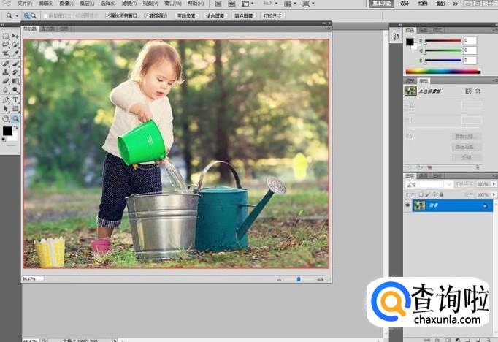498x342 pixels.
Task: Select the Brush tool
Action: (x=15, y=64)
